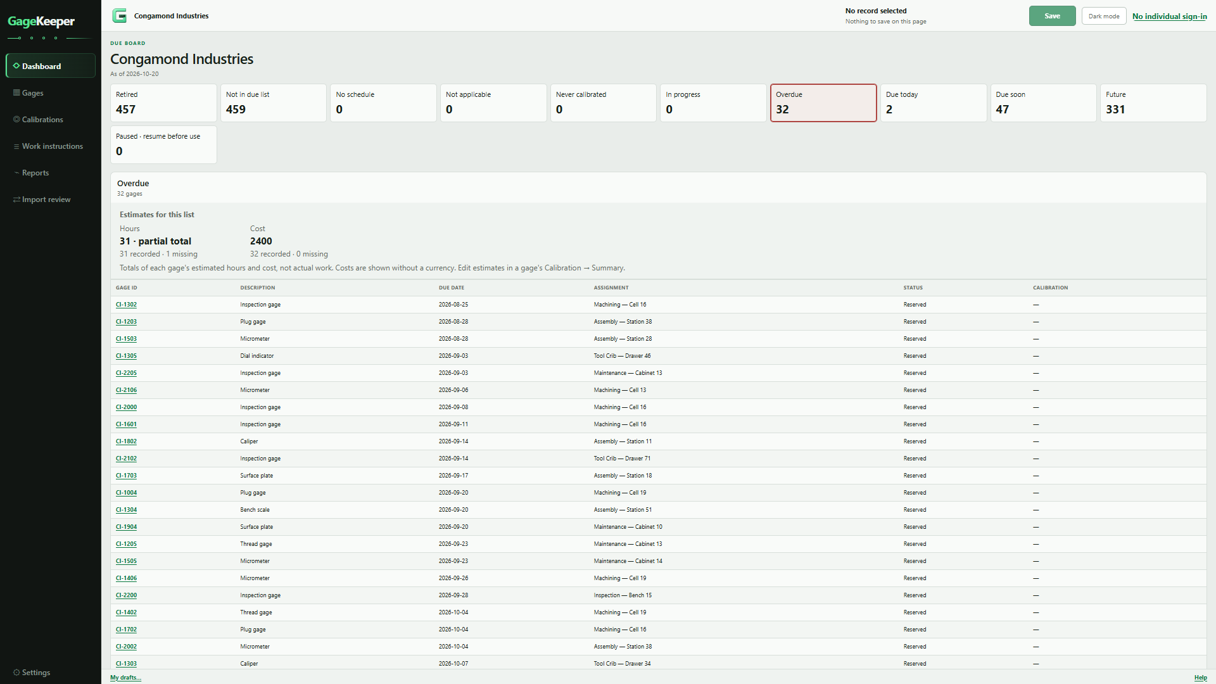Click the Due Date column header
The image size is (1216, 684).
451,288
